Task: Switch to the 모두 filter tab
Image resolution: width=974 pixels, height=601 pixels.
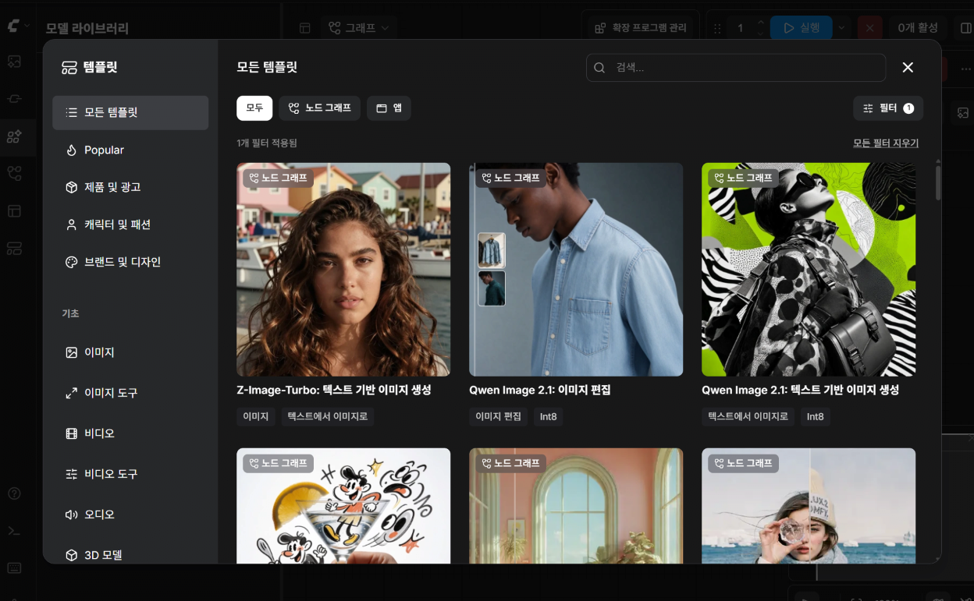Action: pos(254,108)
